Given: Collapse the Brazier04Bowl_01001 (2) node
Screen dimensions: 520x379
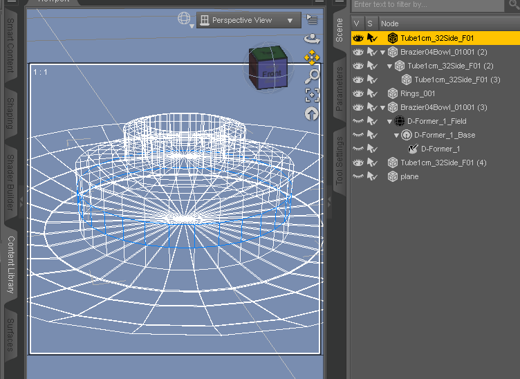Looking at the screenshot, I should pyautogui.click(x=382, y=53).
